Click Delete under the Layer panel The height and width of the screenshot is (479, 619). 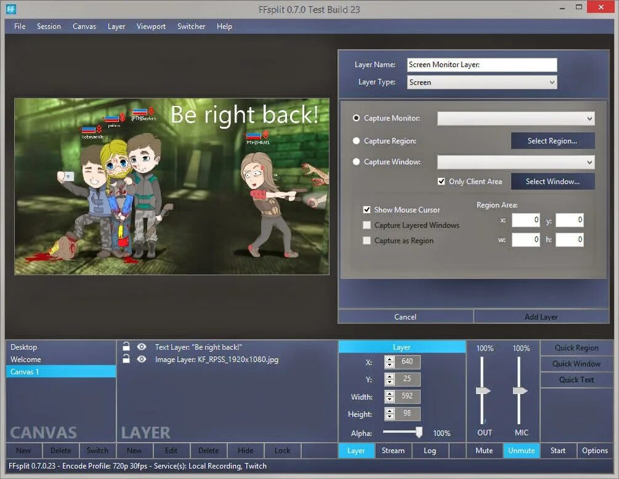(x=208, y=450)
